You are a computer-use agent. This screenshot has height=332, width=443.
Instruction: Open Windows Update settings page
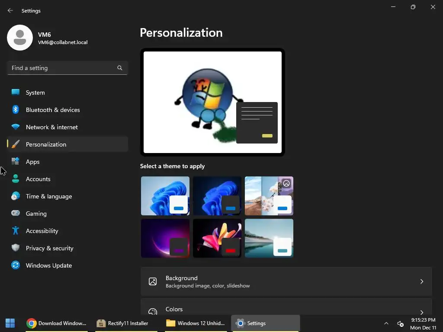[x=67, y=265]
